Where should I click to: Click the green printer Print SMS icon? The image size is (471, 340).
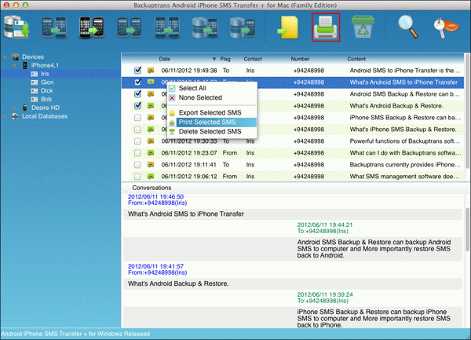click(326, 27)
